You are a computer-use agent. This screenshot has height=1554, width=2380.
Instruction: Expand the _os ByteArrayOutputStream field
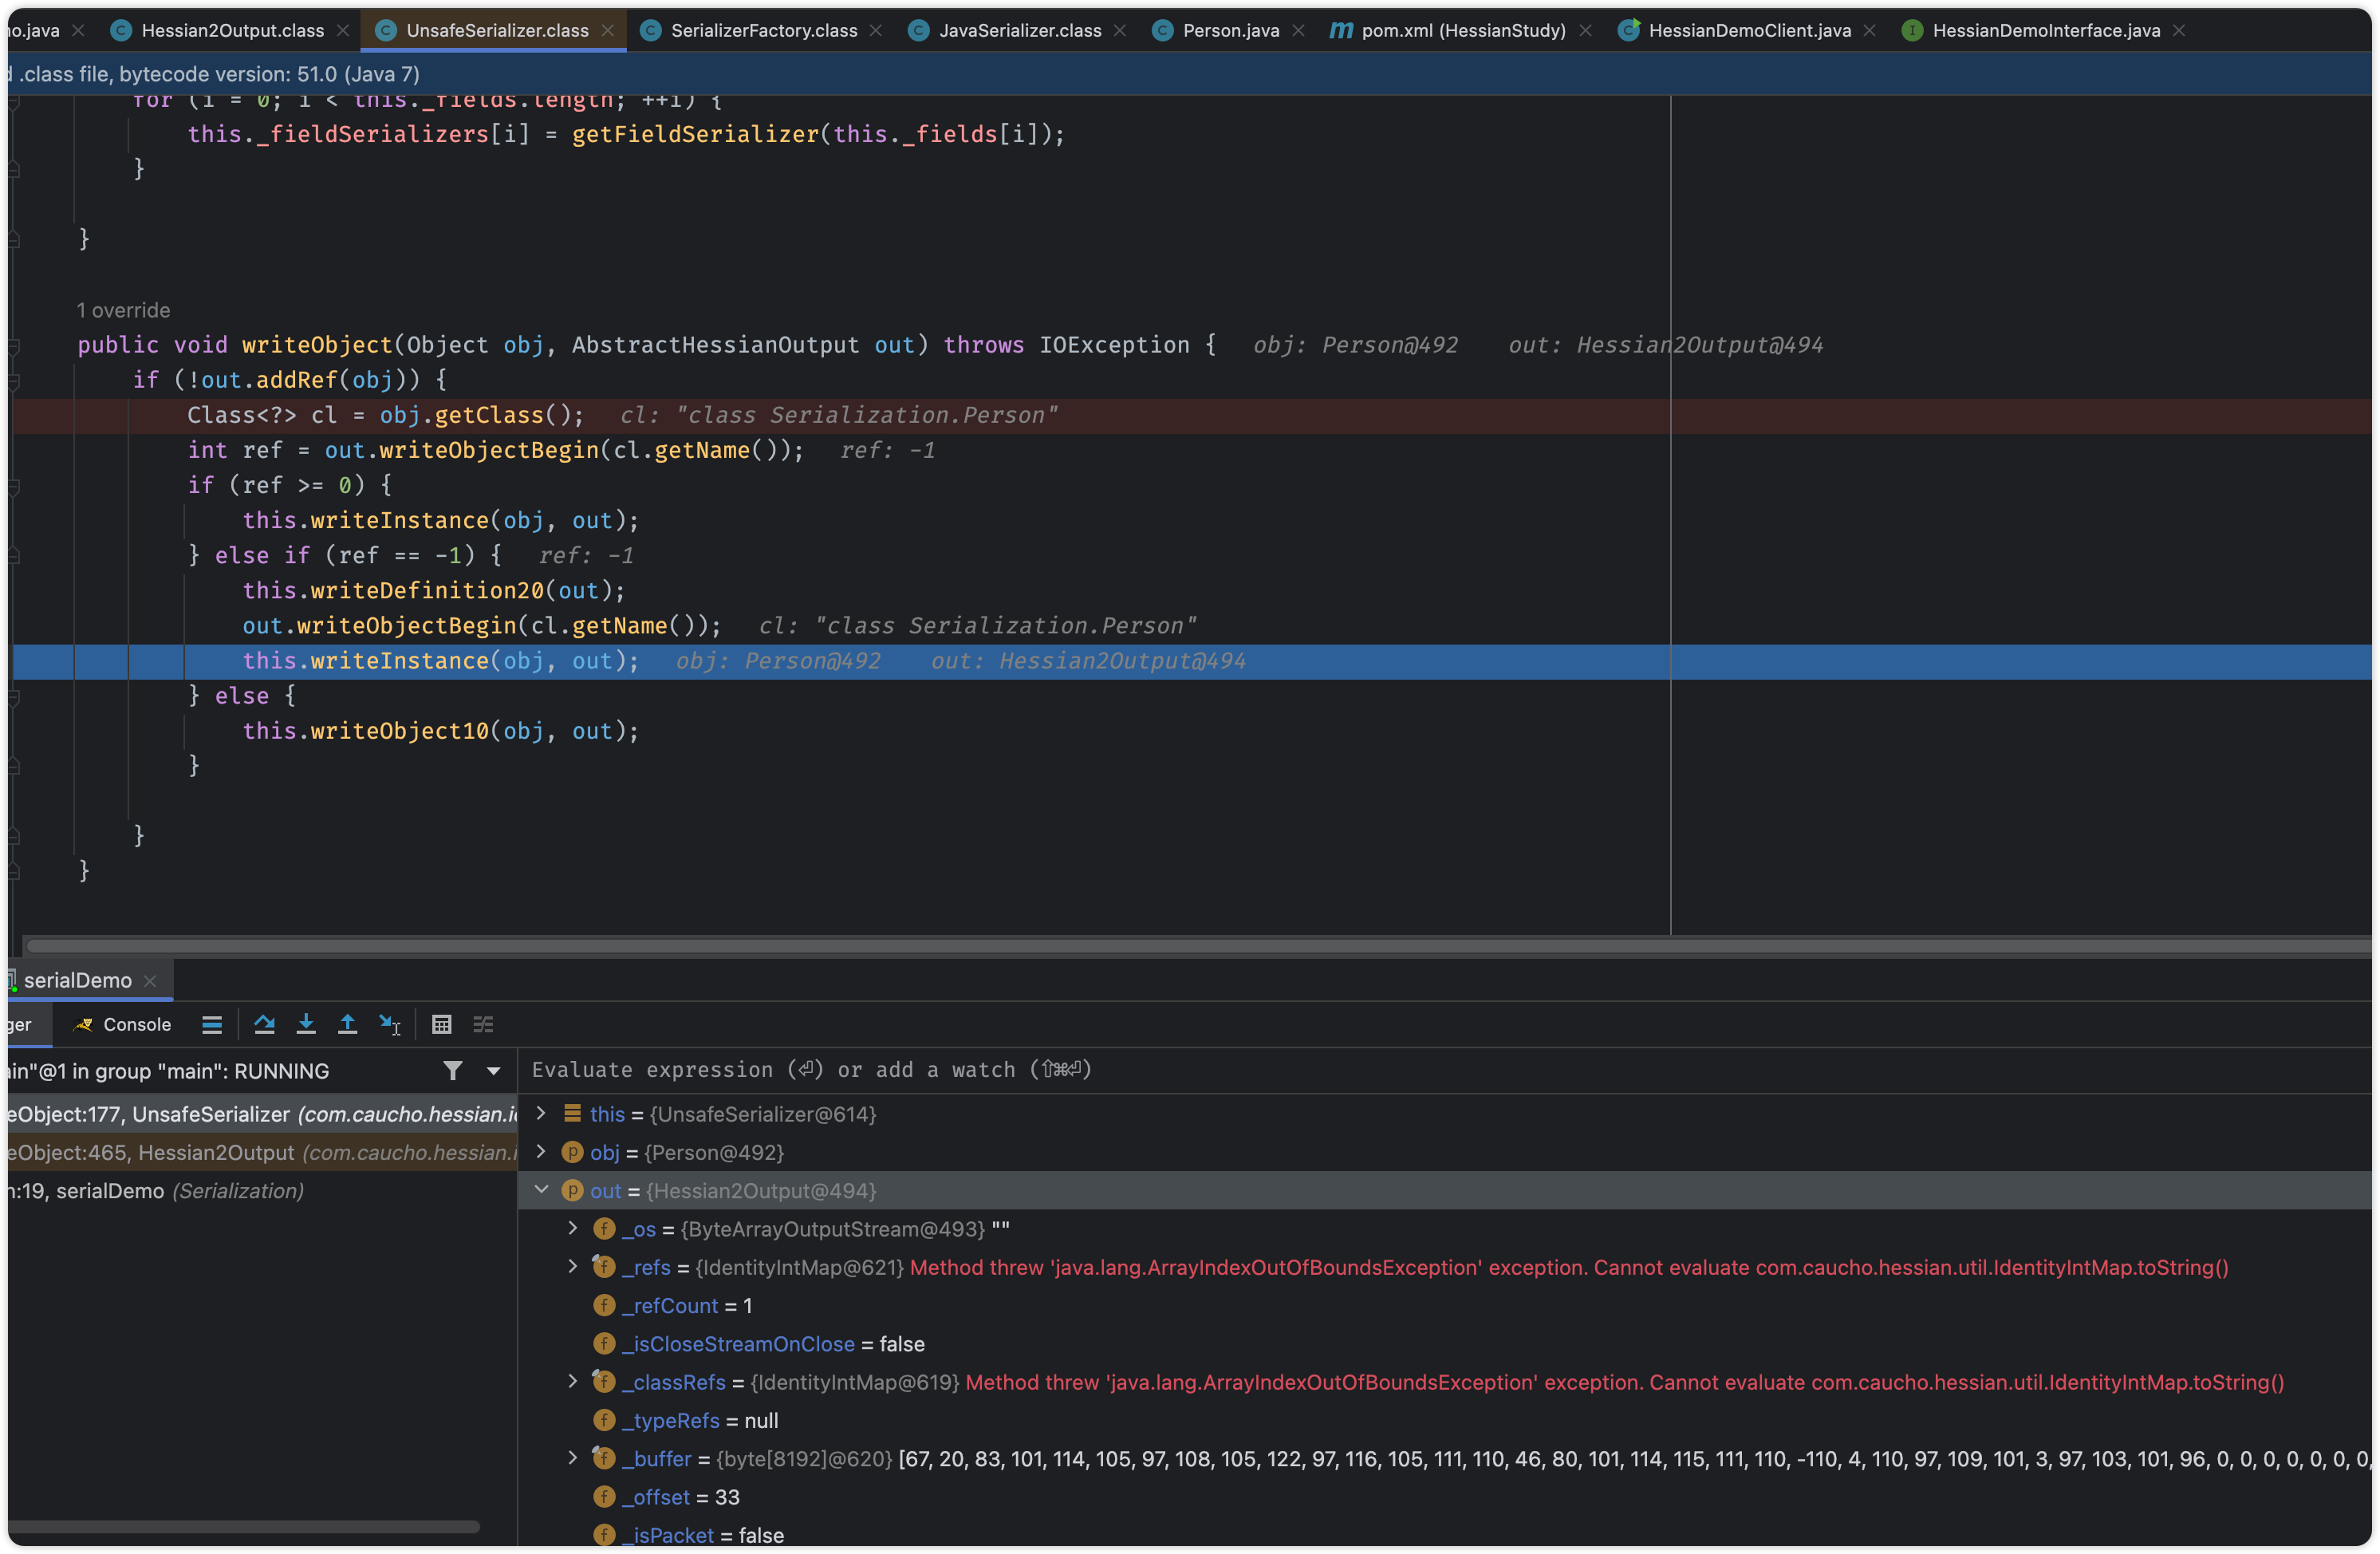(x=572, y=1228)
